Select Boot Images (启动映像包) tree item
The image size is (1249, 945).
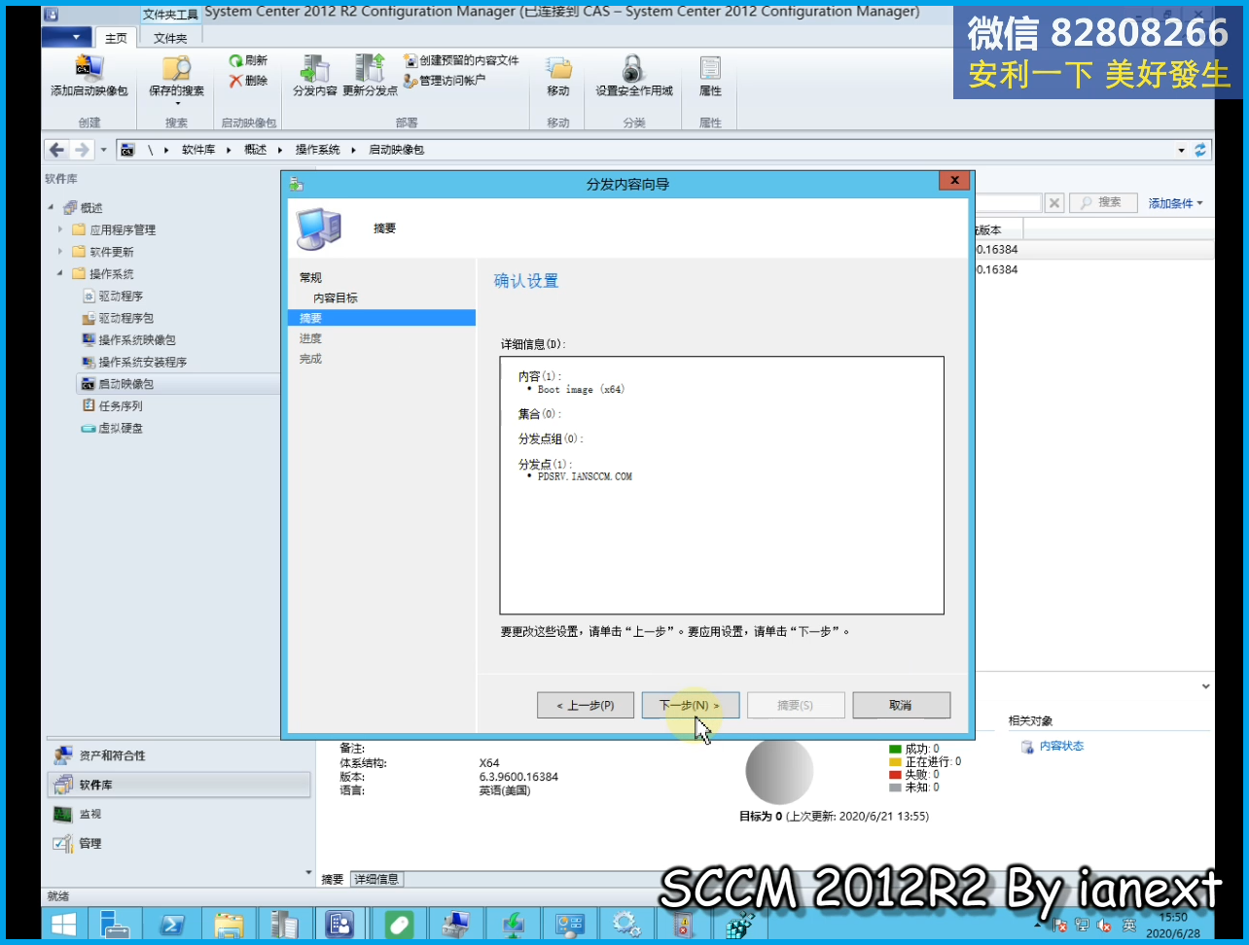pos(177,384)
